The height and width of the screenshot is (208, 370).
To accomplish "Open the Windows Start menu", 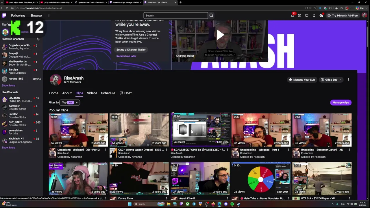I will (x=130, y=204).
